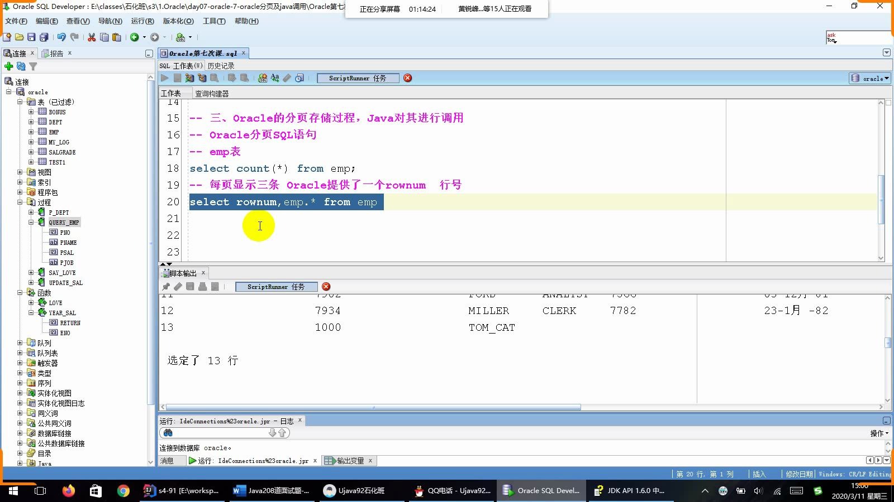This screenshot has width=894, height=502.
Task: Click the script output horizontal scrollbar
Action: click(373, 407)
